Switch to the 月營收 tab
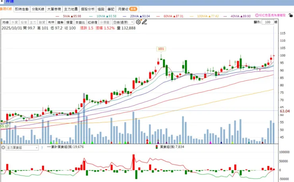Image resolution: width=294 pixels, height=182 pixels. click(x=128, y=9)
